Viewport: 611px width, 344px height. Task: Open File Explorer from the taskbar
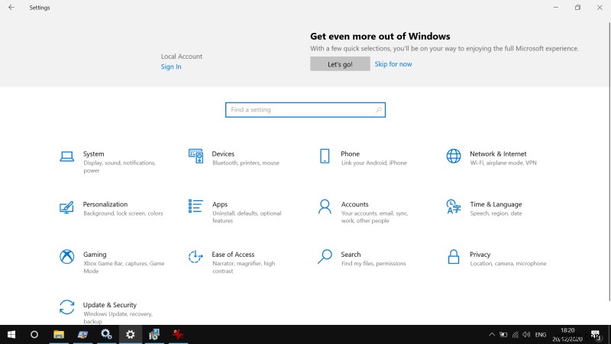click(58, 335)
